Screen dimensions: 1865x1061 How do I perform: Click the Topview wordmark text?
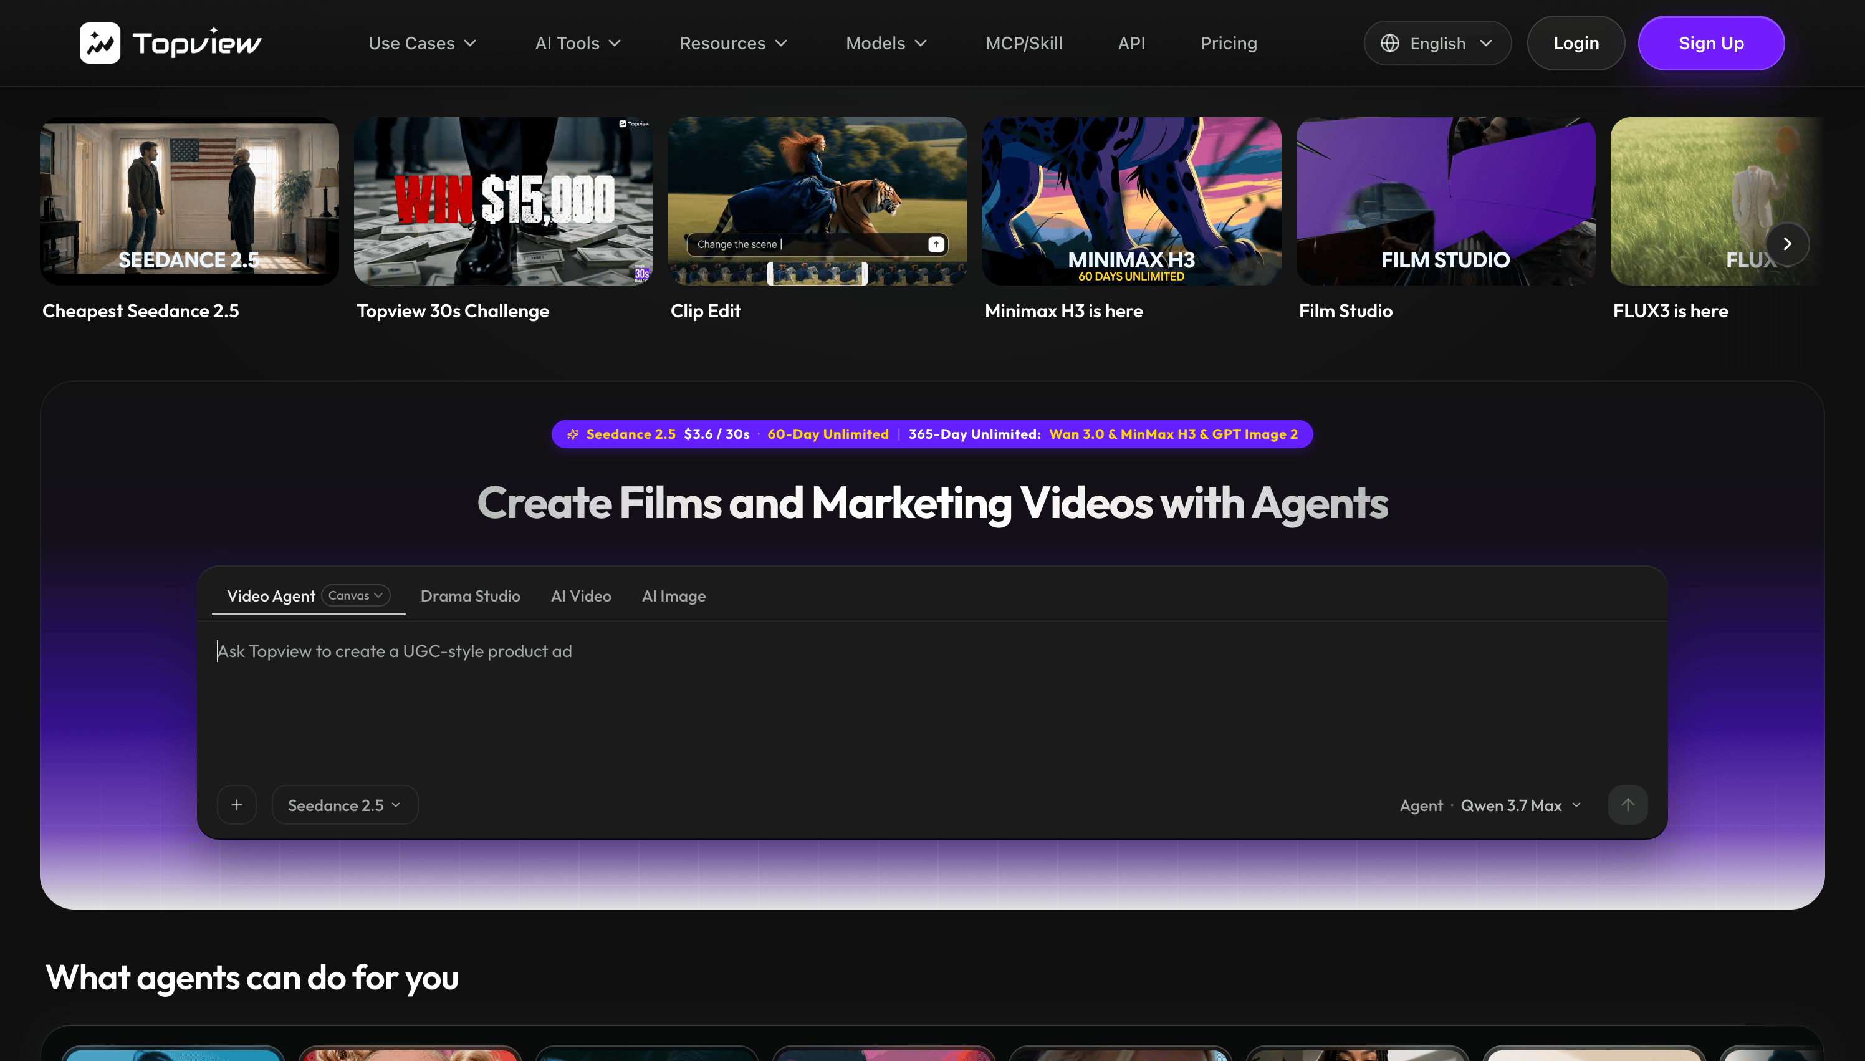pos(197,43)
